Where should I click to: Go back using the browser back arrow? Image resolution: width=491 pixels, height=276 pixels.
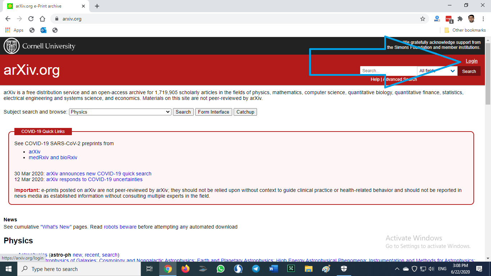pos(8,19)
